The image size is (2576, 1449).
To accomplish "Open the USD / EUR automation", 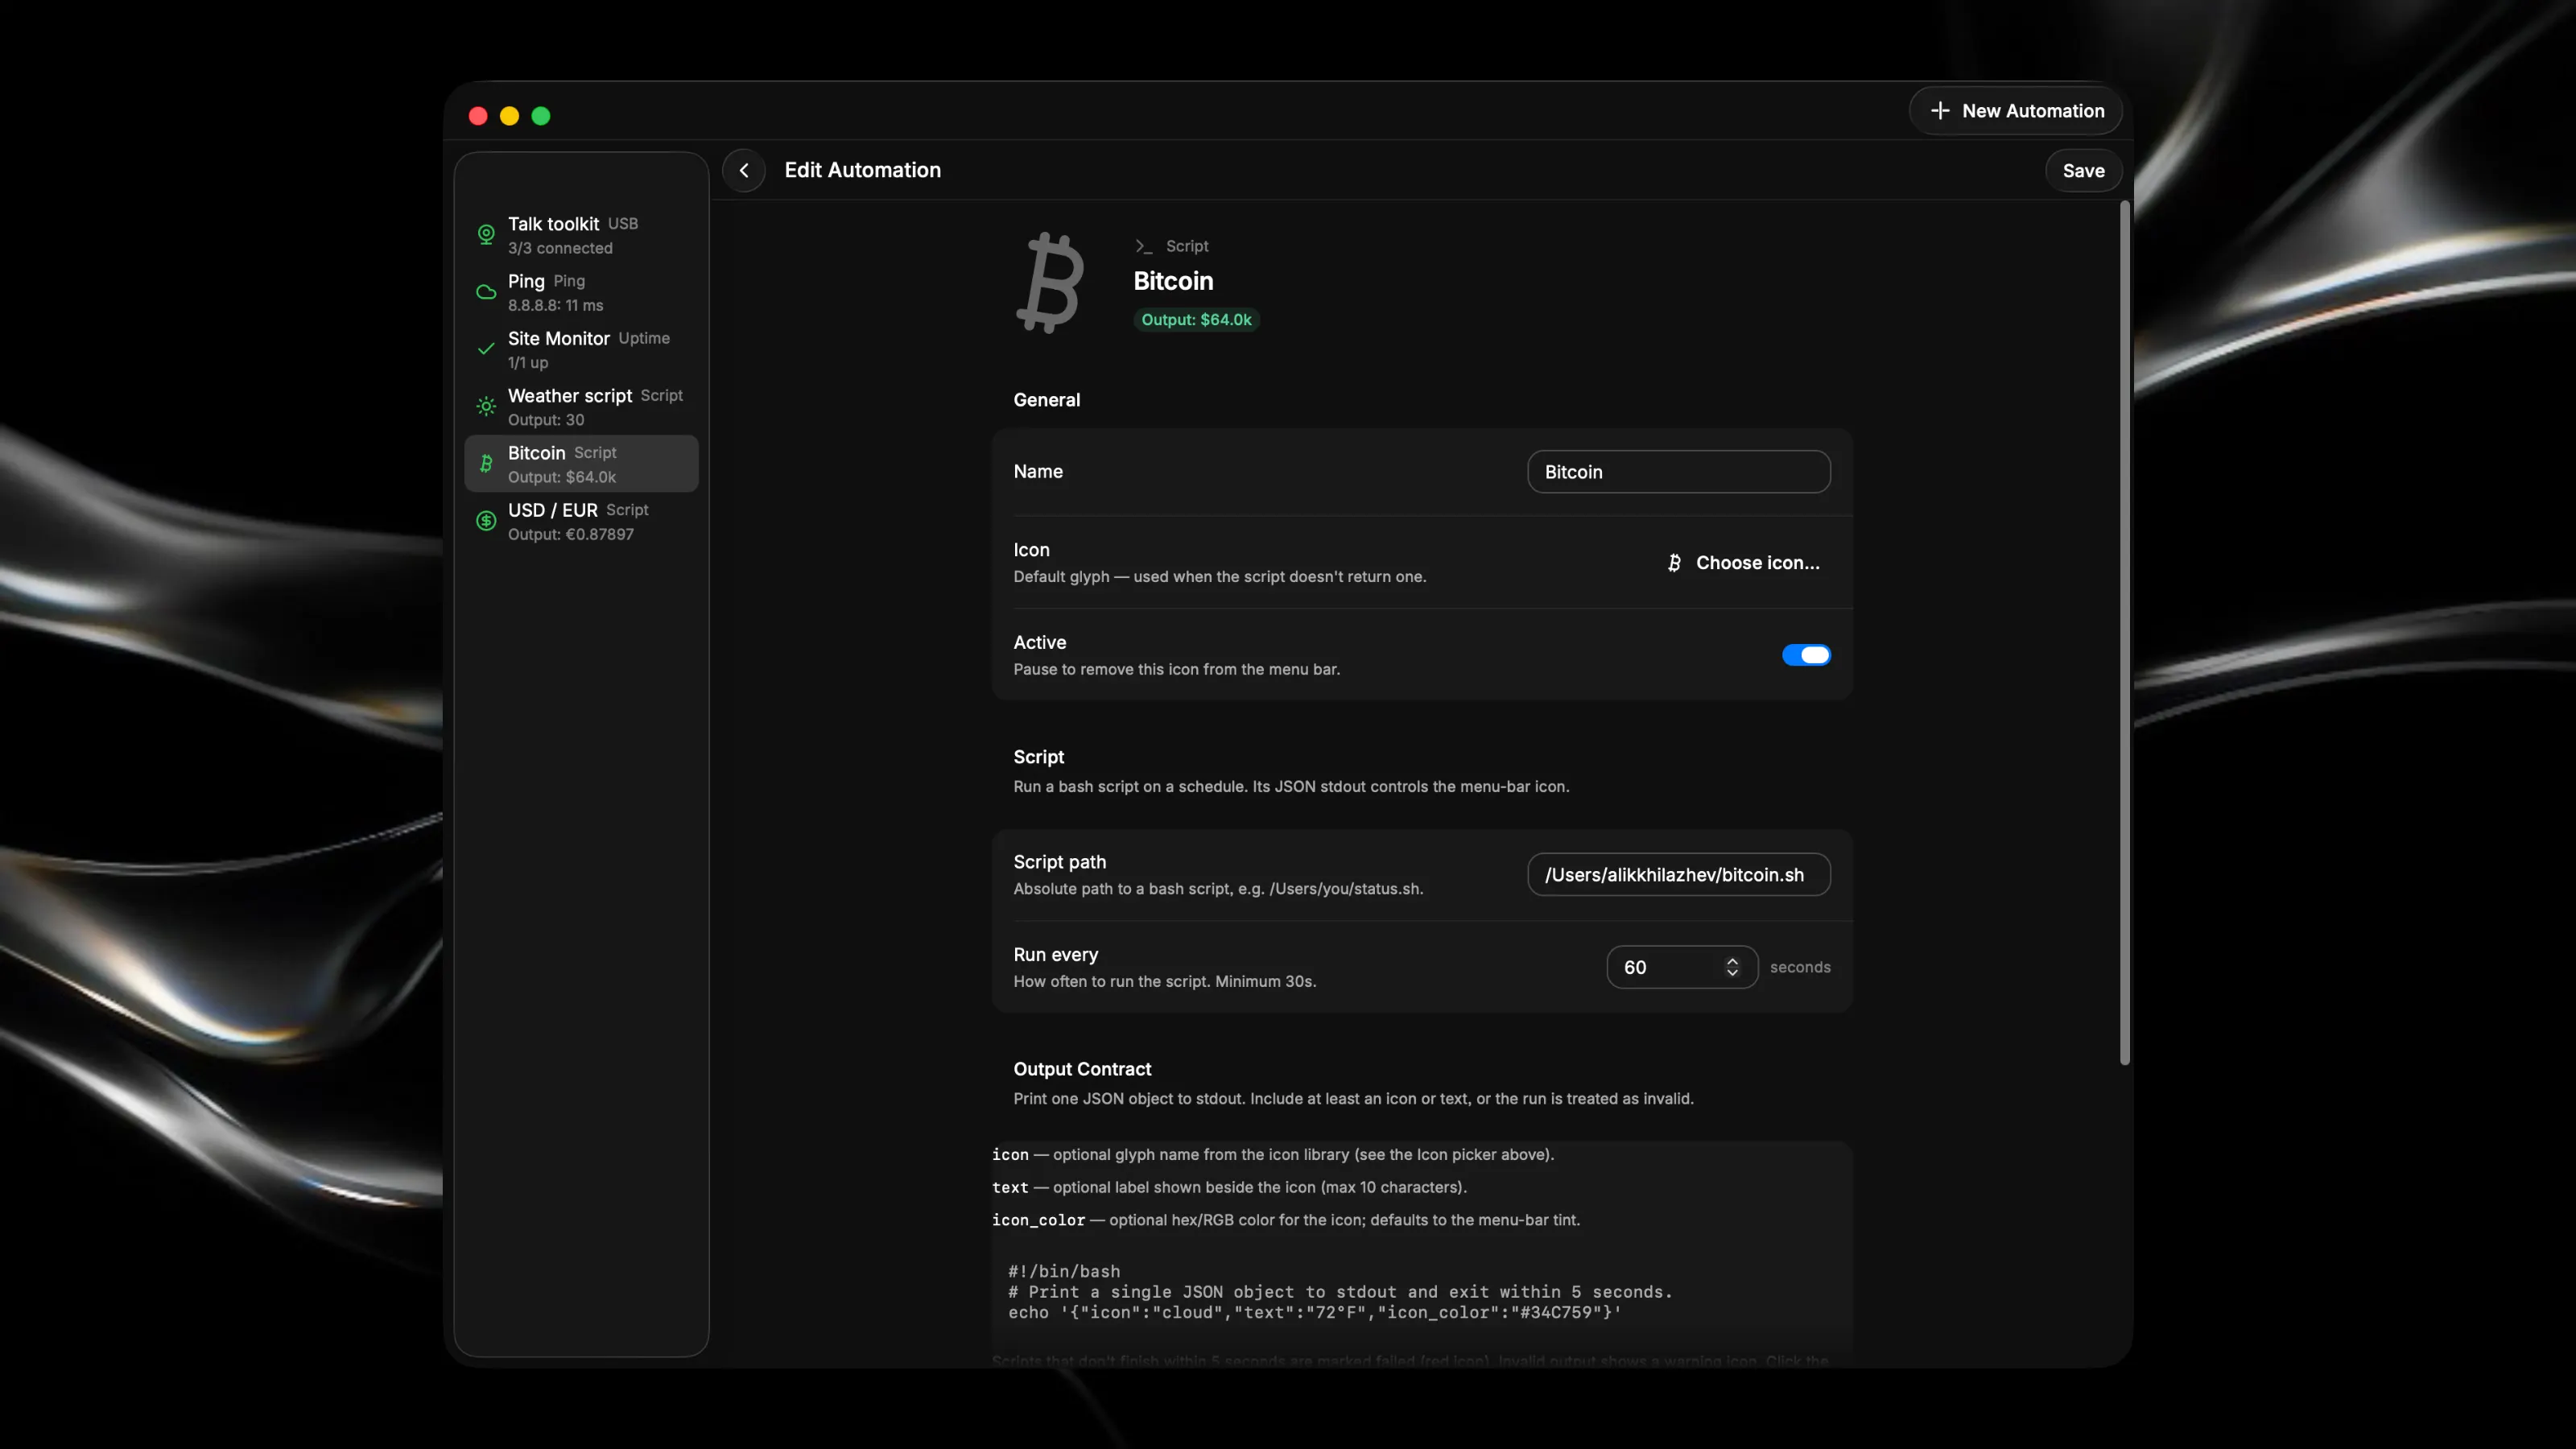I will pyautogui.click(x=581, y=520).
